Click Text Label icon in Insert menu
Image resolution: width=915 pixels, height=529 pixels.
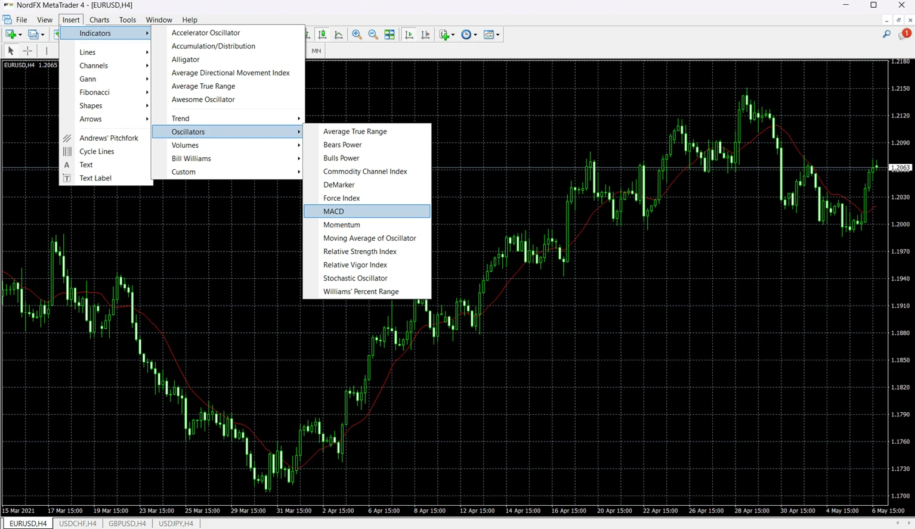coord(67,178)
